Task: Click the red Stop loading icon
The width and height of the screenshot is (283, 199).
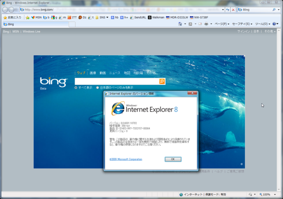Action: tap(233, 10)
